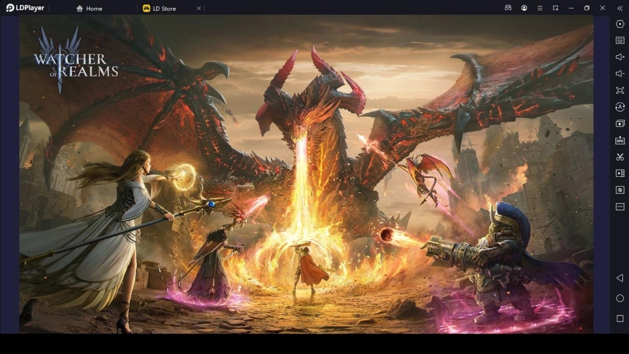
Task: Restore down the LDPlayer window
Action: tap(587, 8)
